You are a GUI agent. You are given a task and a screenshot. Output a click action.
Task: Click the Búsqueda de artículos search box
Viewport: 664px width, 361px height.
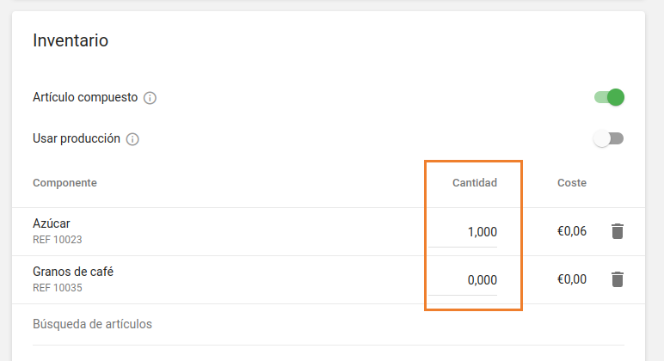tap(328, 324)
